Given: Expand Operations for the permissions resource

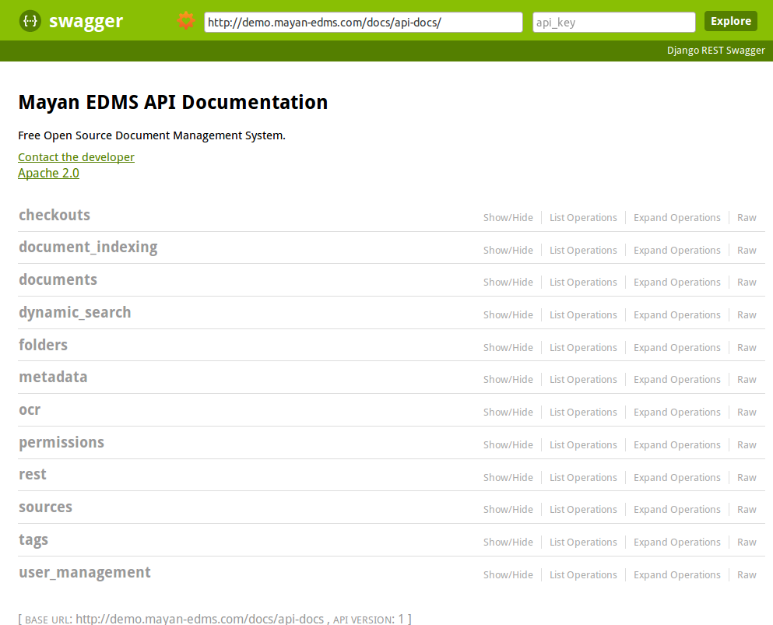Looking at the screenshot, I should [676, 445].
